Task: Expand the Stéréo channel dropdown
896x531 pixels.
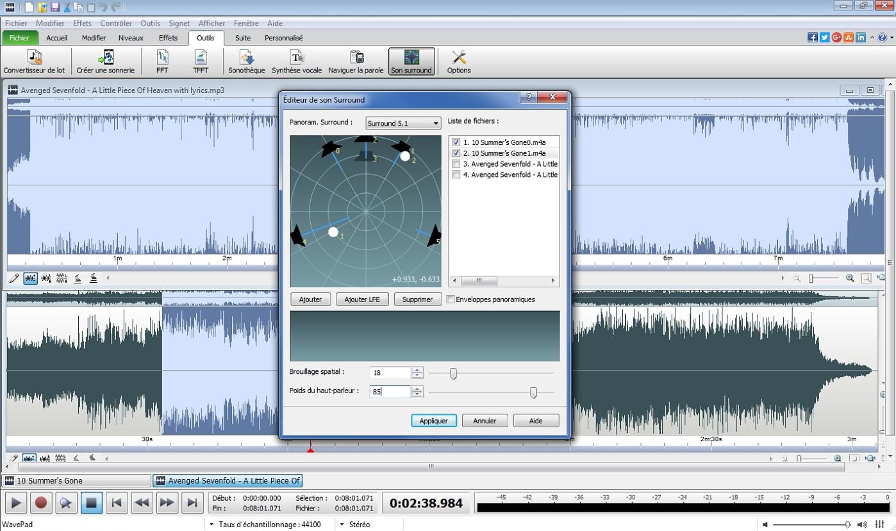Action: (x=342, y=525)
